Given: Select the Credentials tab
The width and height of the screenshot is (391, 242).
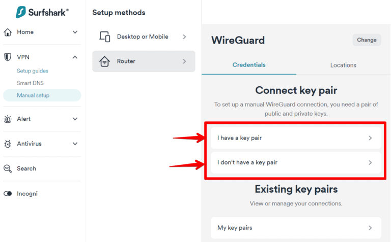Looking at the screenshot, I should point(249,65).
